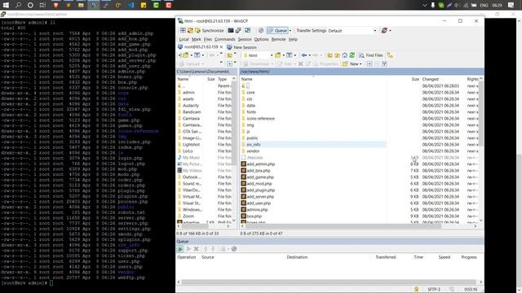The width and height of the screenshot is (522, 293).
Task: Click the local panel open directory icon
Action: point(185,55)
